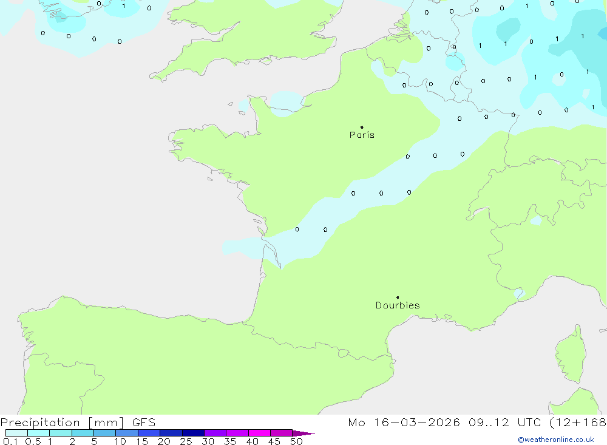Pick the 30–35 mm legend color swatch
The width and height of the screenshot is (607, 445).
[215, 433]
